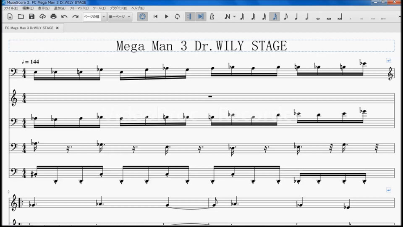The image size is (403, 227).
Task: Upload the score online via the cloud icon
Action: coord(42,17)
